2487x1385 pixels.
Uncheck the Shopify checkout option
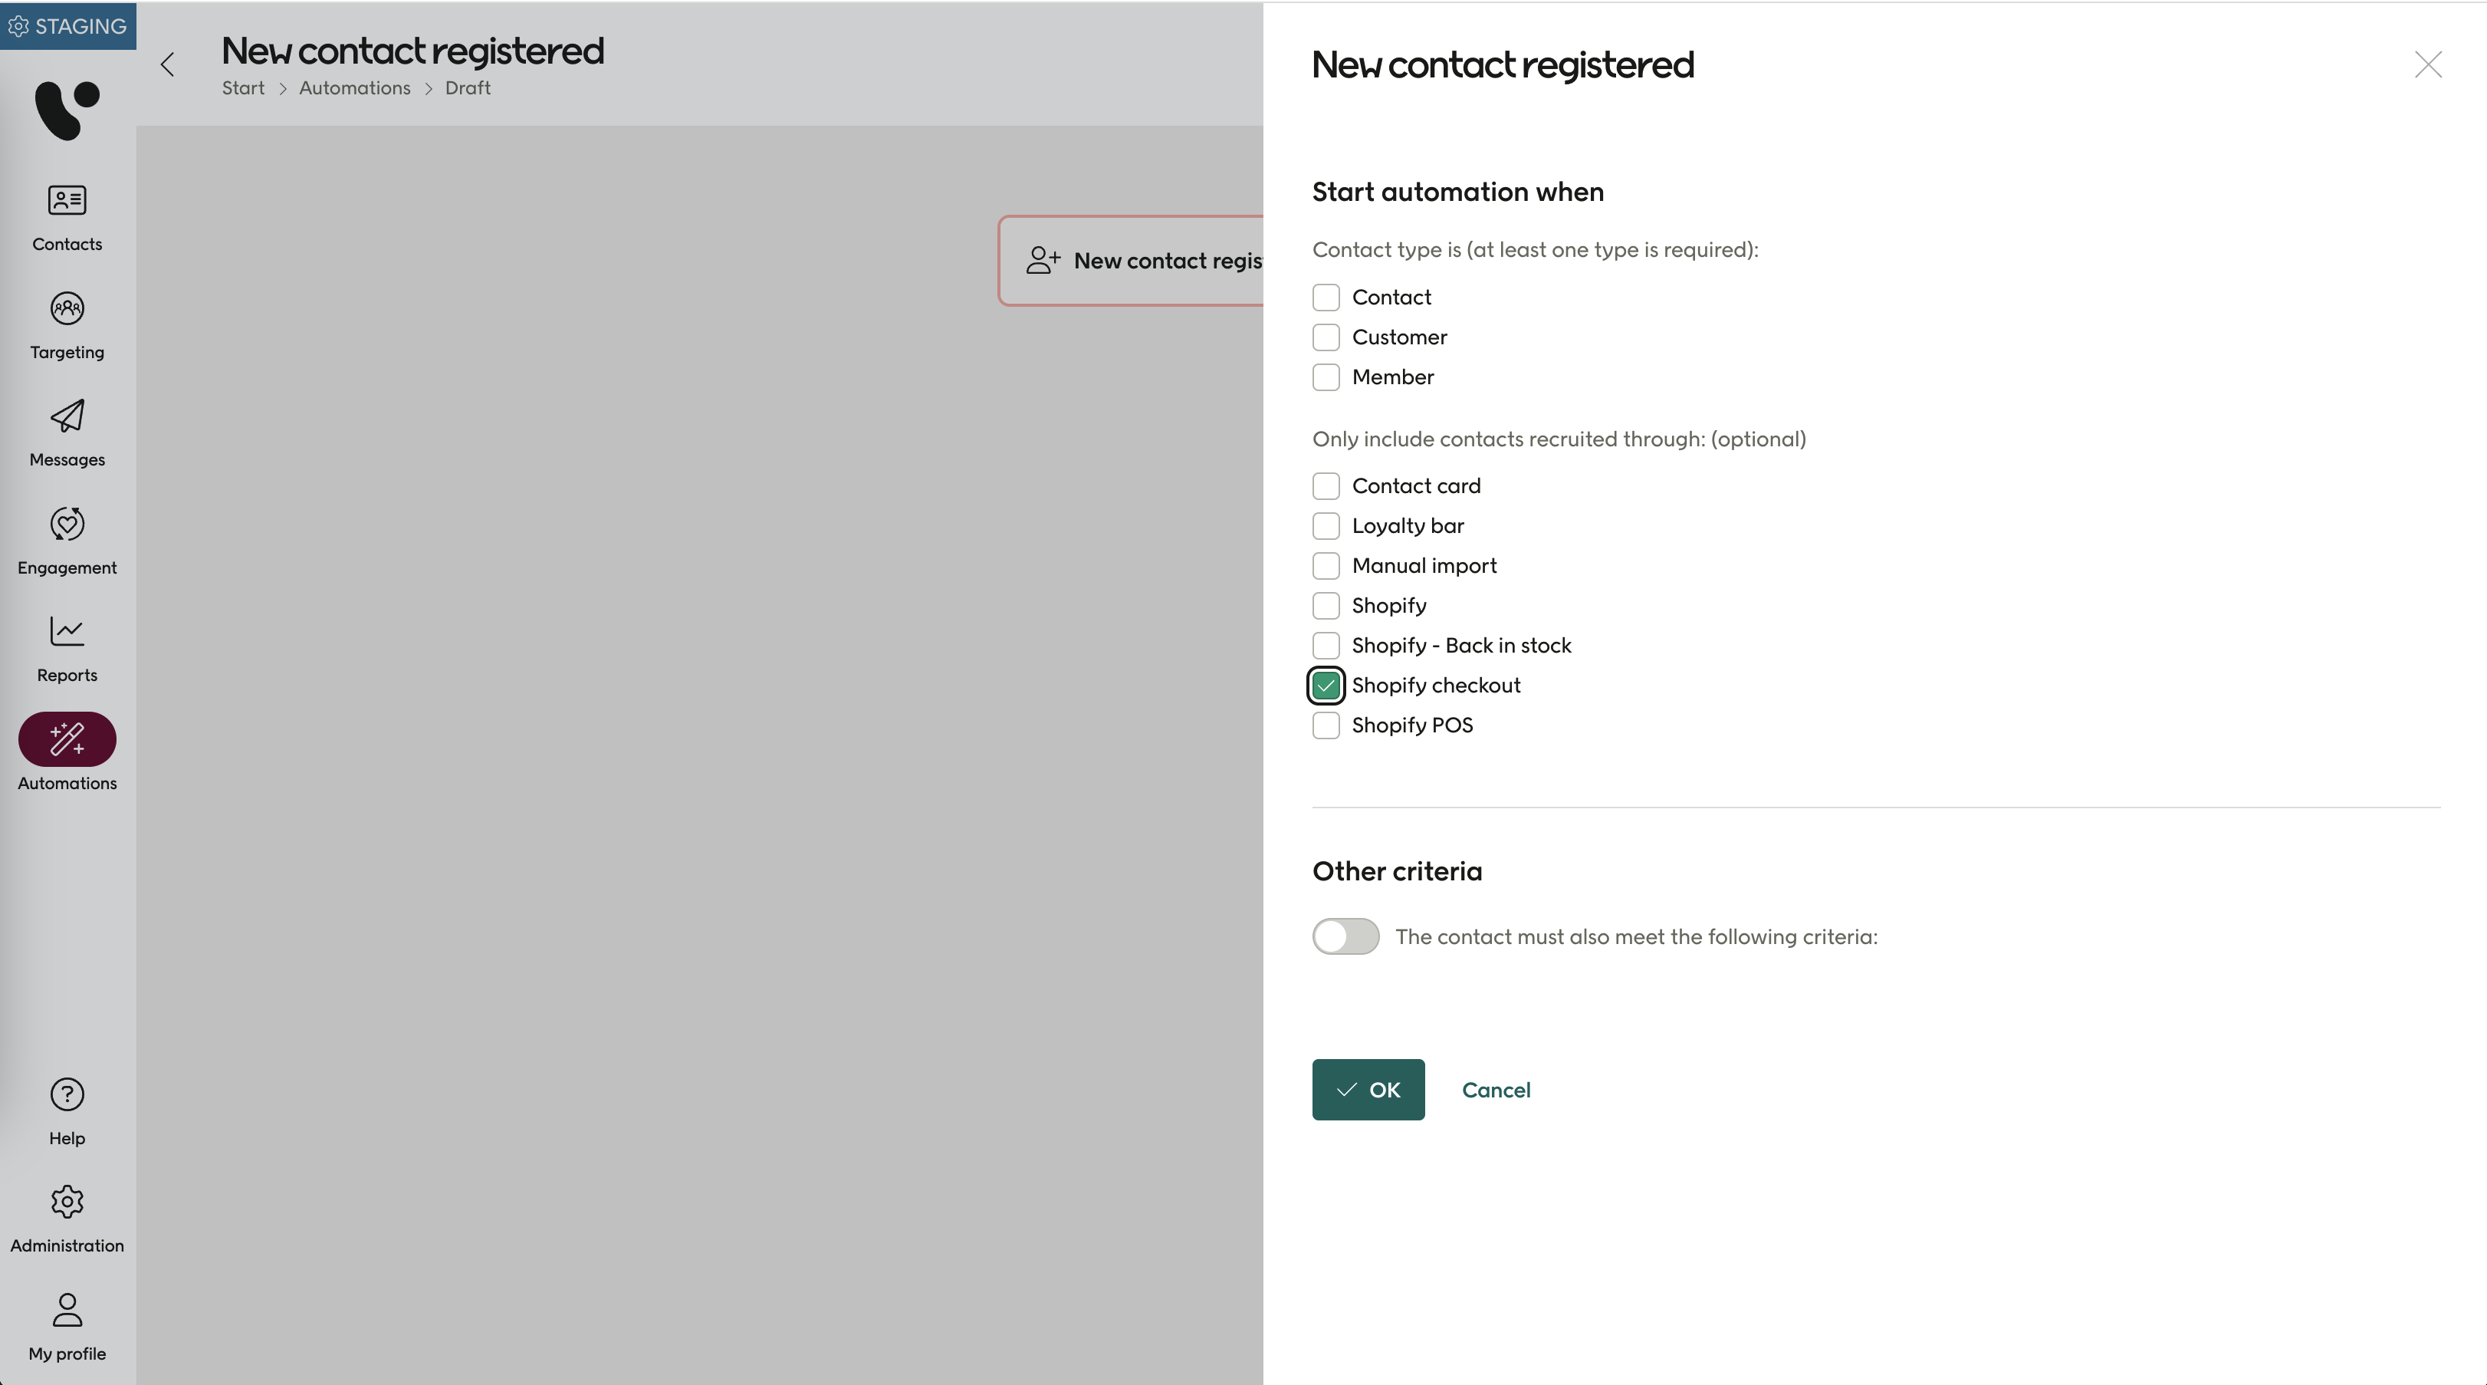1326,685
